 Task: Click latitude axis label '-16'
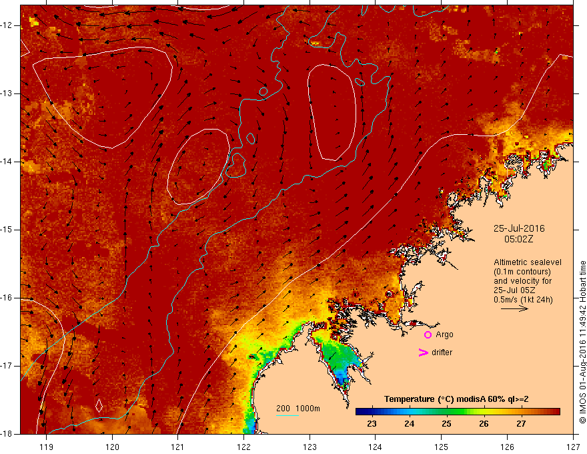tap(7, 298)
